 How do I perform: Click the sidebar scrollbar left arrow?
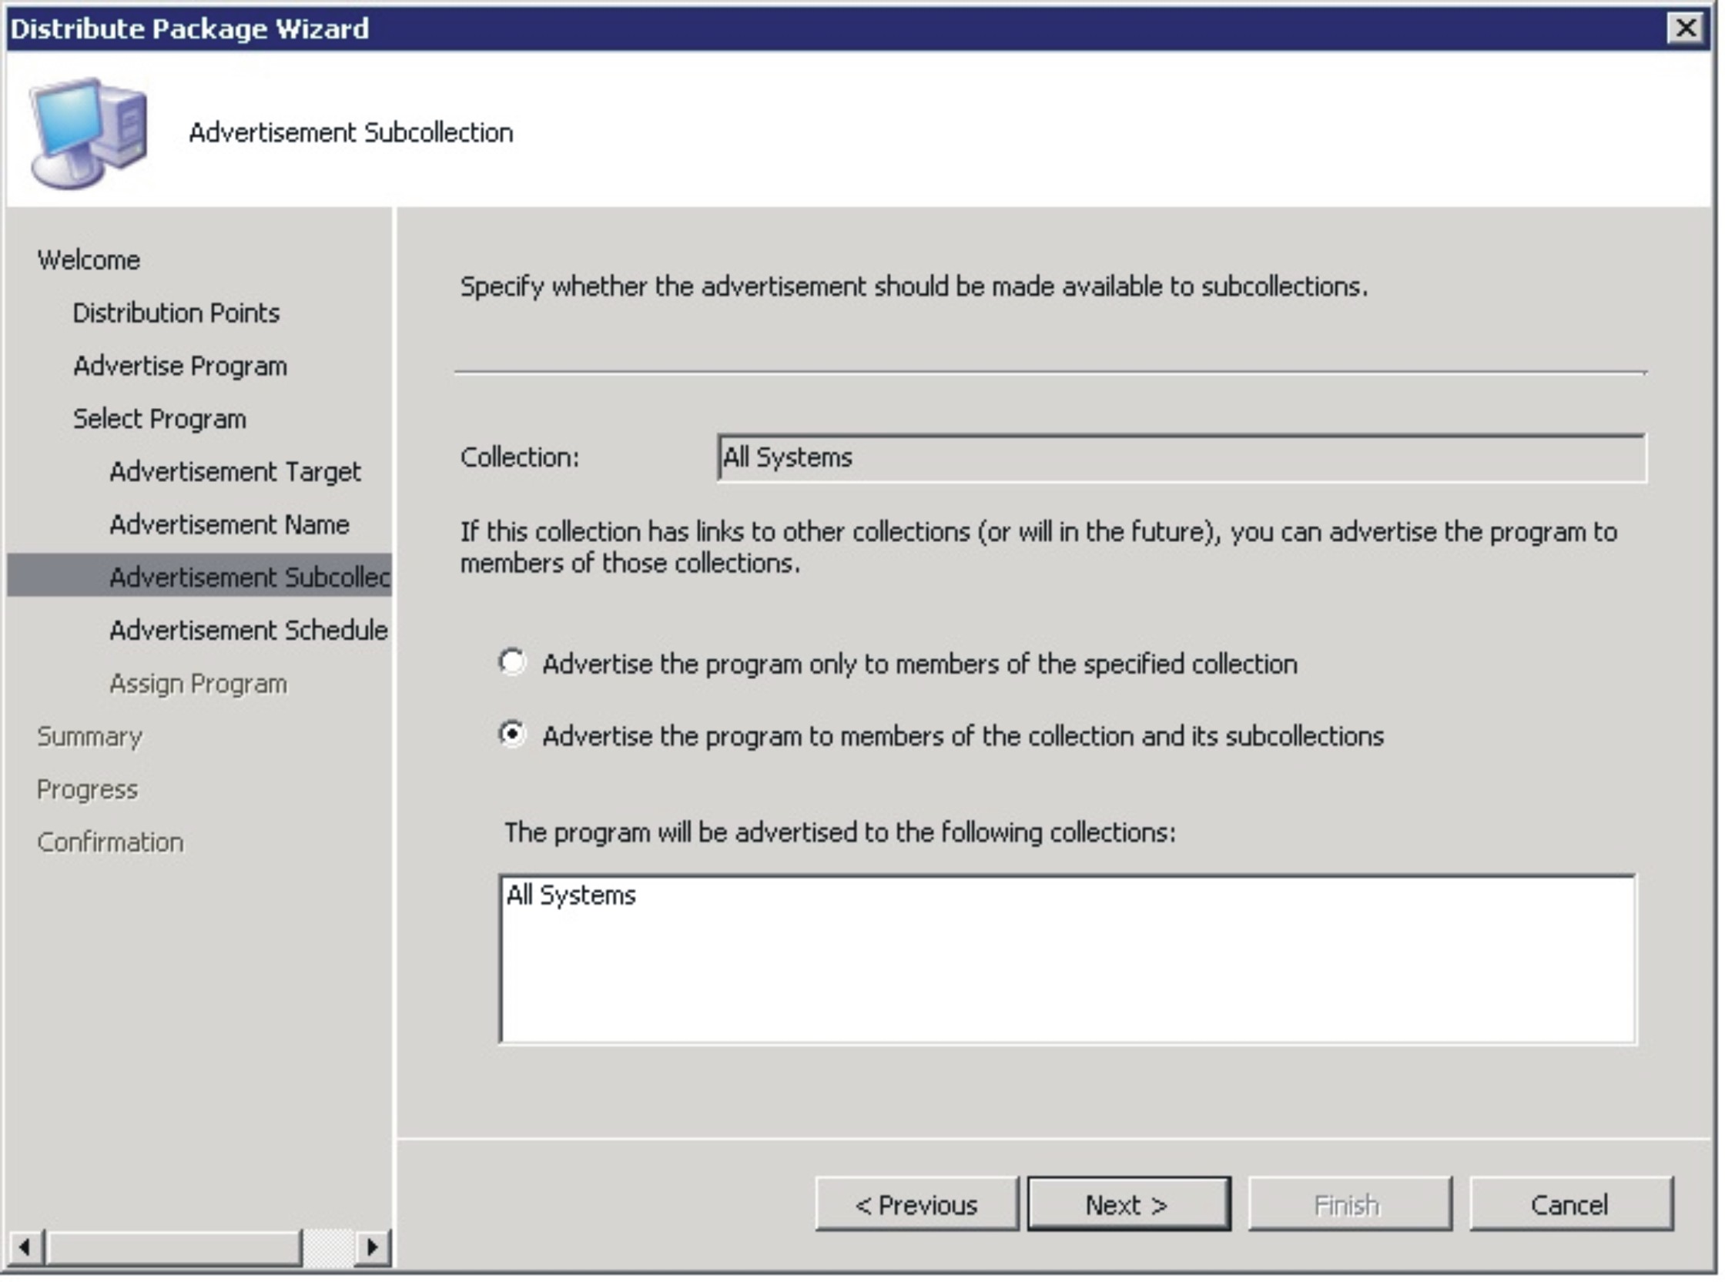coord(25,1247)
